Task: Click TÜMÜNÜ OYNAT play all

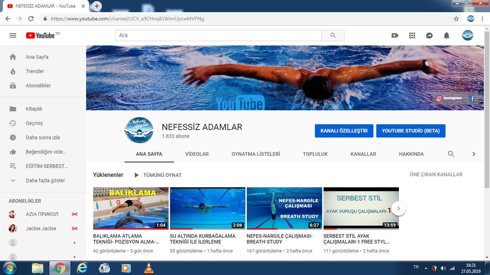Action: click(158, 175)
